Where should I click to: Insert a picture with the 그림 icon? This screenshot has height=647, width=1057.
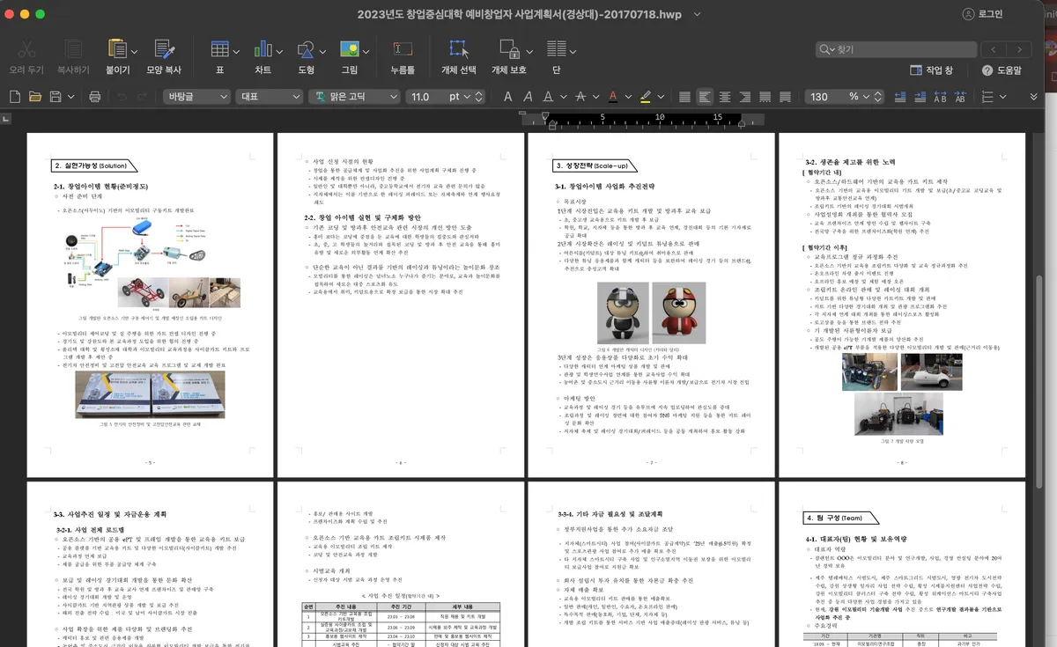pos(349,49)
